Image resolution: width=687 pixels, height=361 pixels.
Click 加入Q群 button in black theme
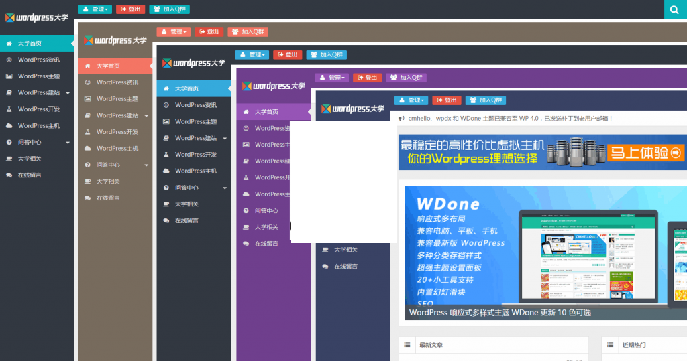170,9
